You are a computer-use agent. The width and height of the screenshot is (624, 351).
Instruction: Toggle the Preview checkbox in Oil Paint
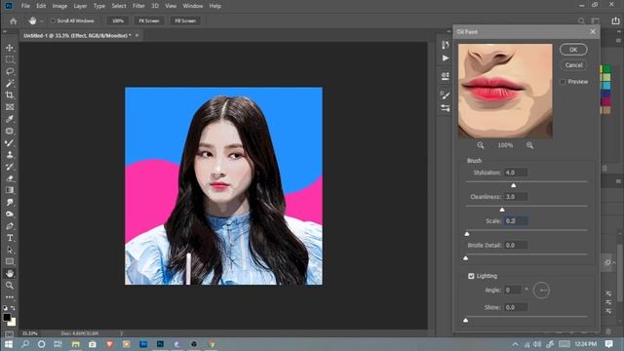(563, 82)
